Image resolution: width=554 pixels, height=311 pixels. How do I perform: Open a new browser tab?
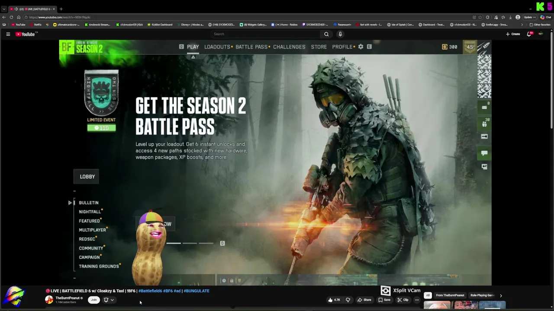(61, 9)
